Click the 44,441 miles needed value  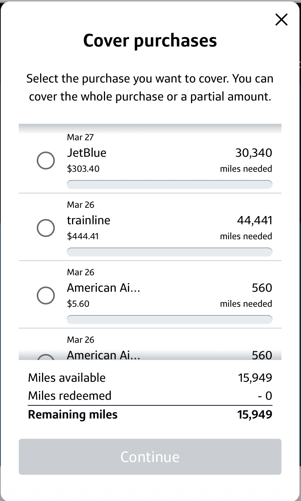click(x=254, y=220)
